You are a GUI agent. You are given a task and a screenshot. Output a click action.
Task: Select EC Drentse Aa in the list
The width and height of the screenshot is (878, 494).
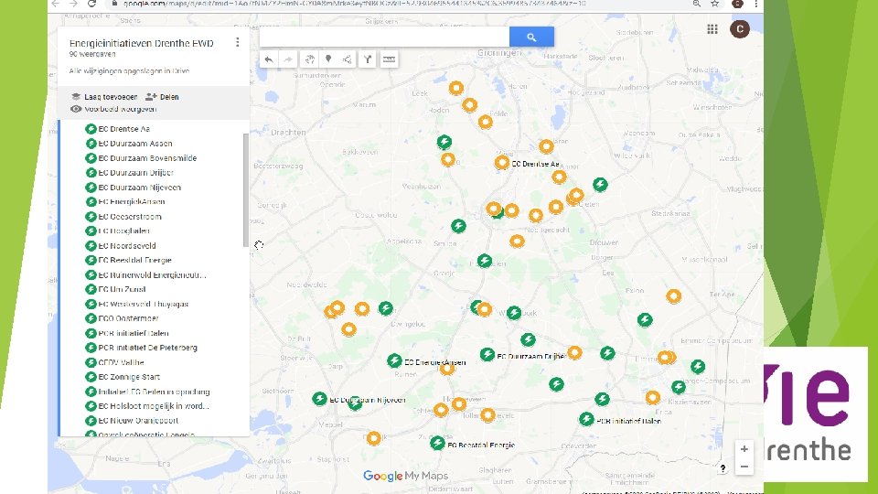(123, 129)
